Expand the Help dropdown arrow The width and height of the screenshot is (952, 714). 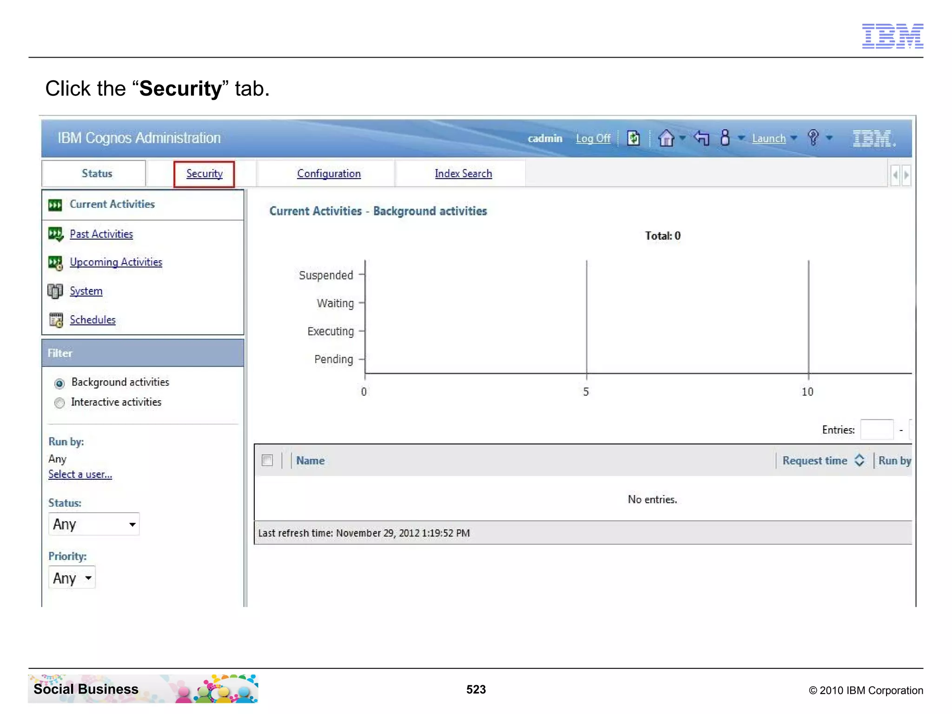[829, 138]
